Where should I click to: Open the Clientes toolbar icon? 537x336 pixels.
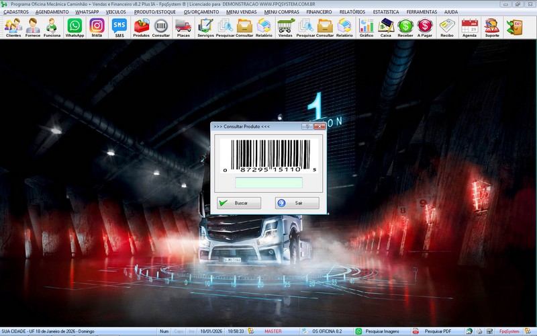click(x=13, y=27)
